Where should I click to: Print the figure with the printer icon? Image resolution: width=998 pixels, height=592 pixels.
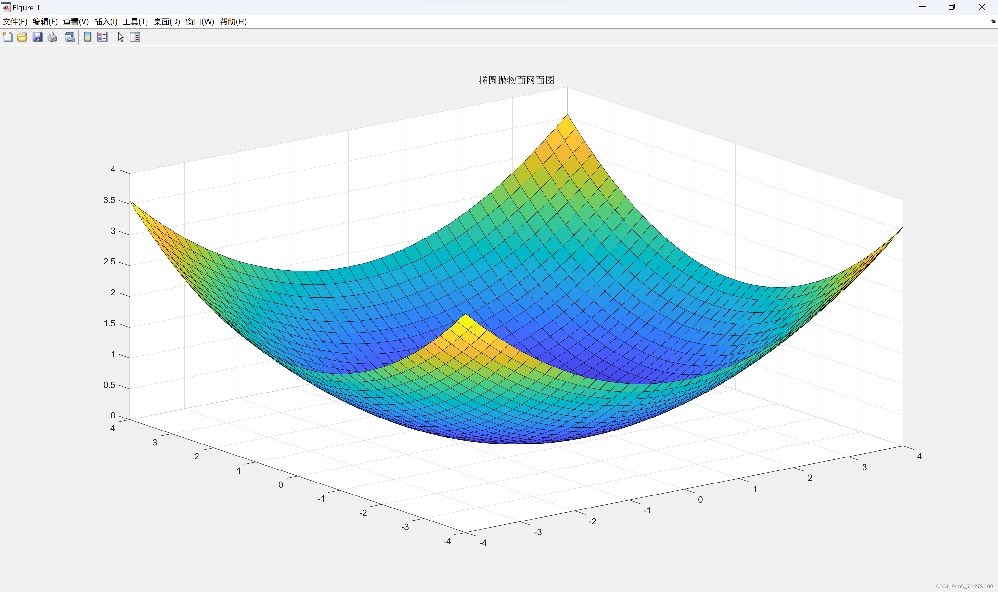tap(52, 37)
